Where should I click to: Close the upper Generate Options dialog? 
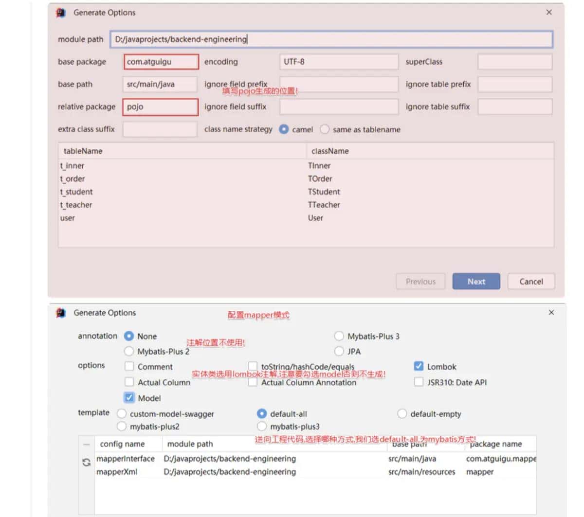pyautogui.click(x=549, y=13)
